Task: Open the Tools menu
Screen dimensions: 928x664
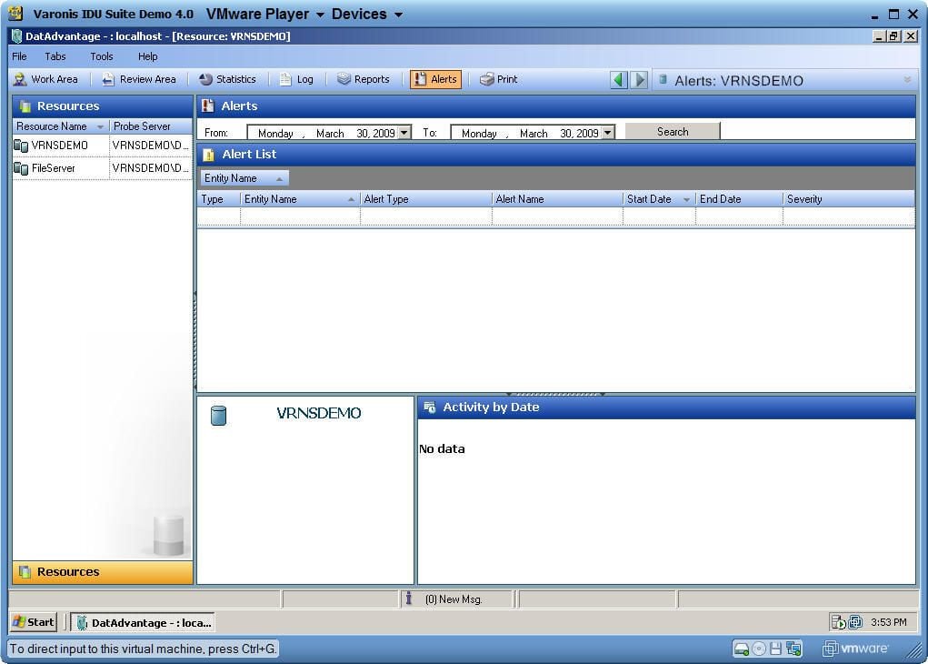Action: (x=101, y=56)
